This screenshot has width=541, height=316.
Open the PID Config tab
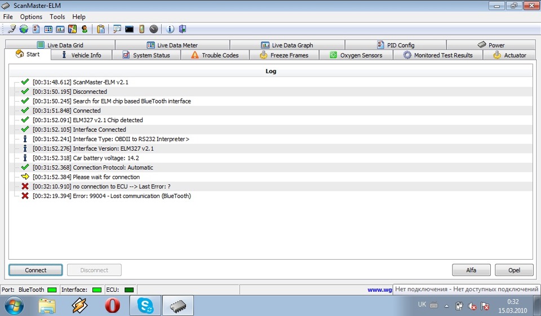click(396, 45)
